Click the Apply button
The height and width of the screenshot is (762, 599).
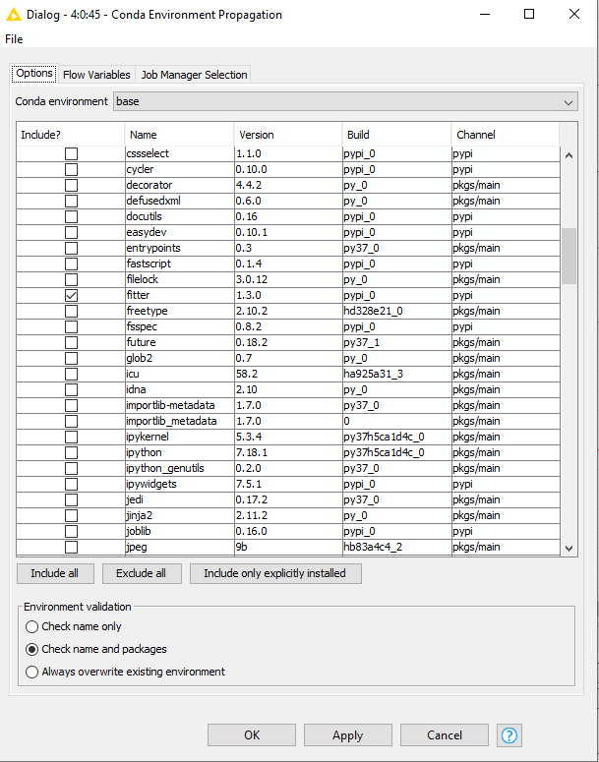click(x=347, y=735)
